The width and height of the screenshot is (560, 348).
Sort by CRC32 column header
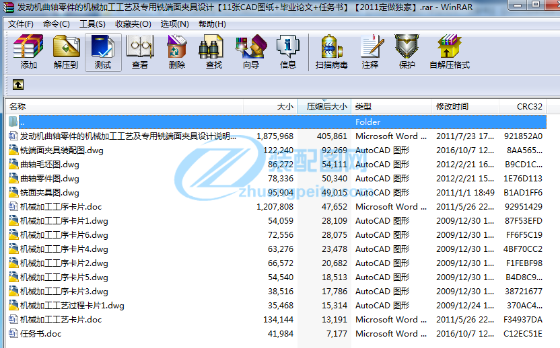(523, 107)
